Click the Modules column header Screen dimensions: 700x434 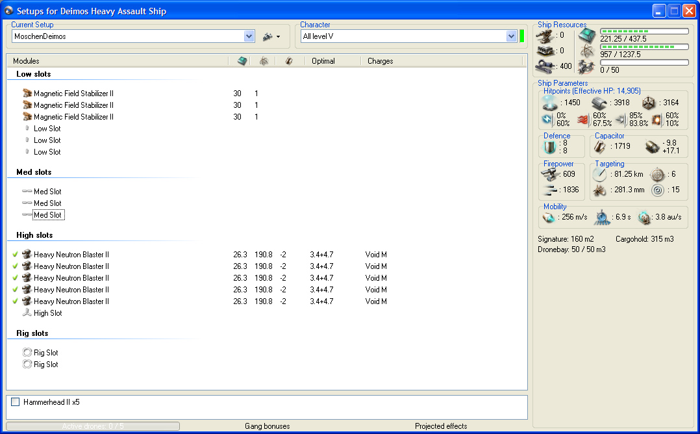(x=26, y=61)
